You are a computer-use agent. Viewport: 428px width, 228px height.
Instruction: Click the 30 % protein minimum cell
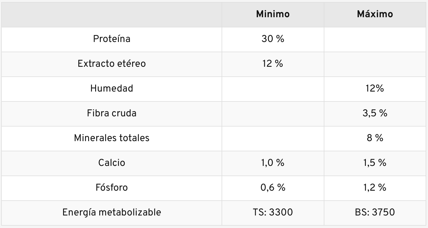(273, 39)
